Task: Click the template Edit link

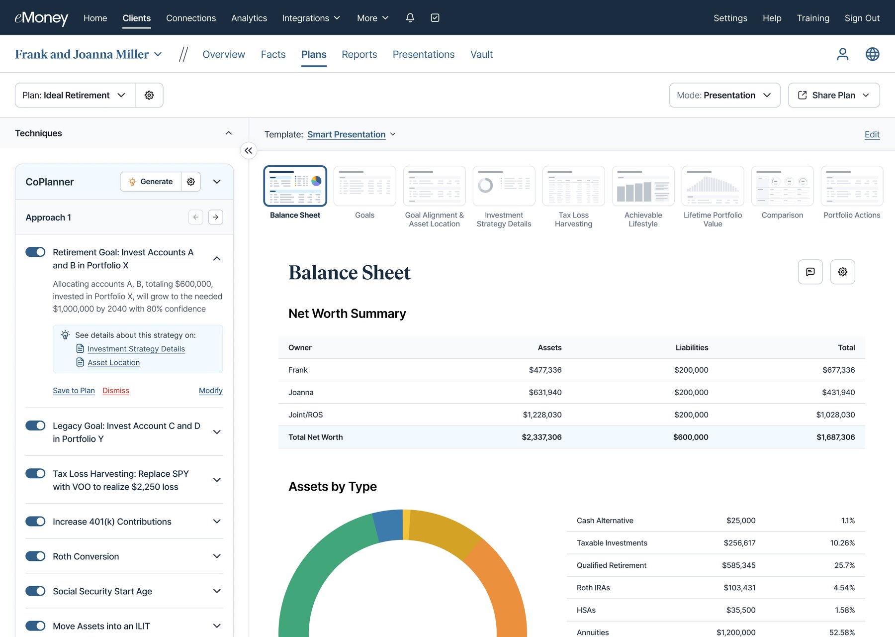Action: click(x=872, y=134)
